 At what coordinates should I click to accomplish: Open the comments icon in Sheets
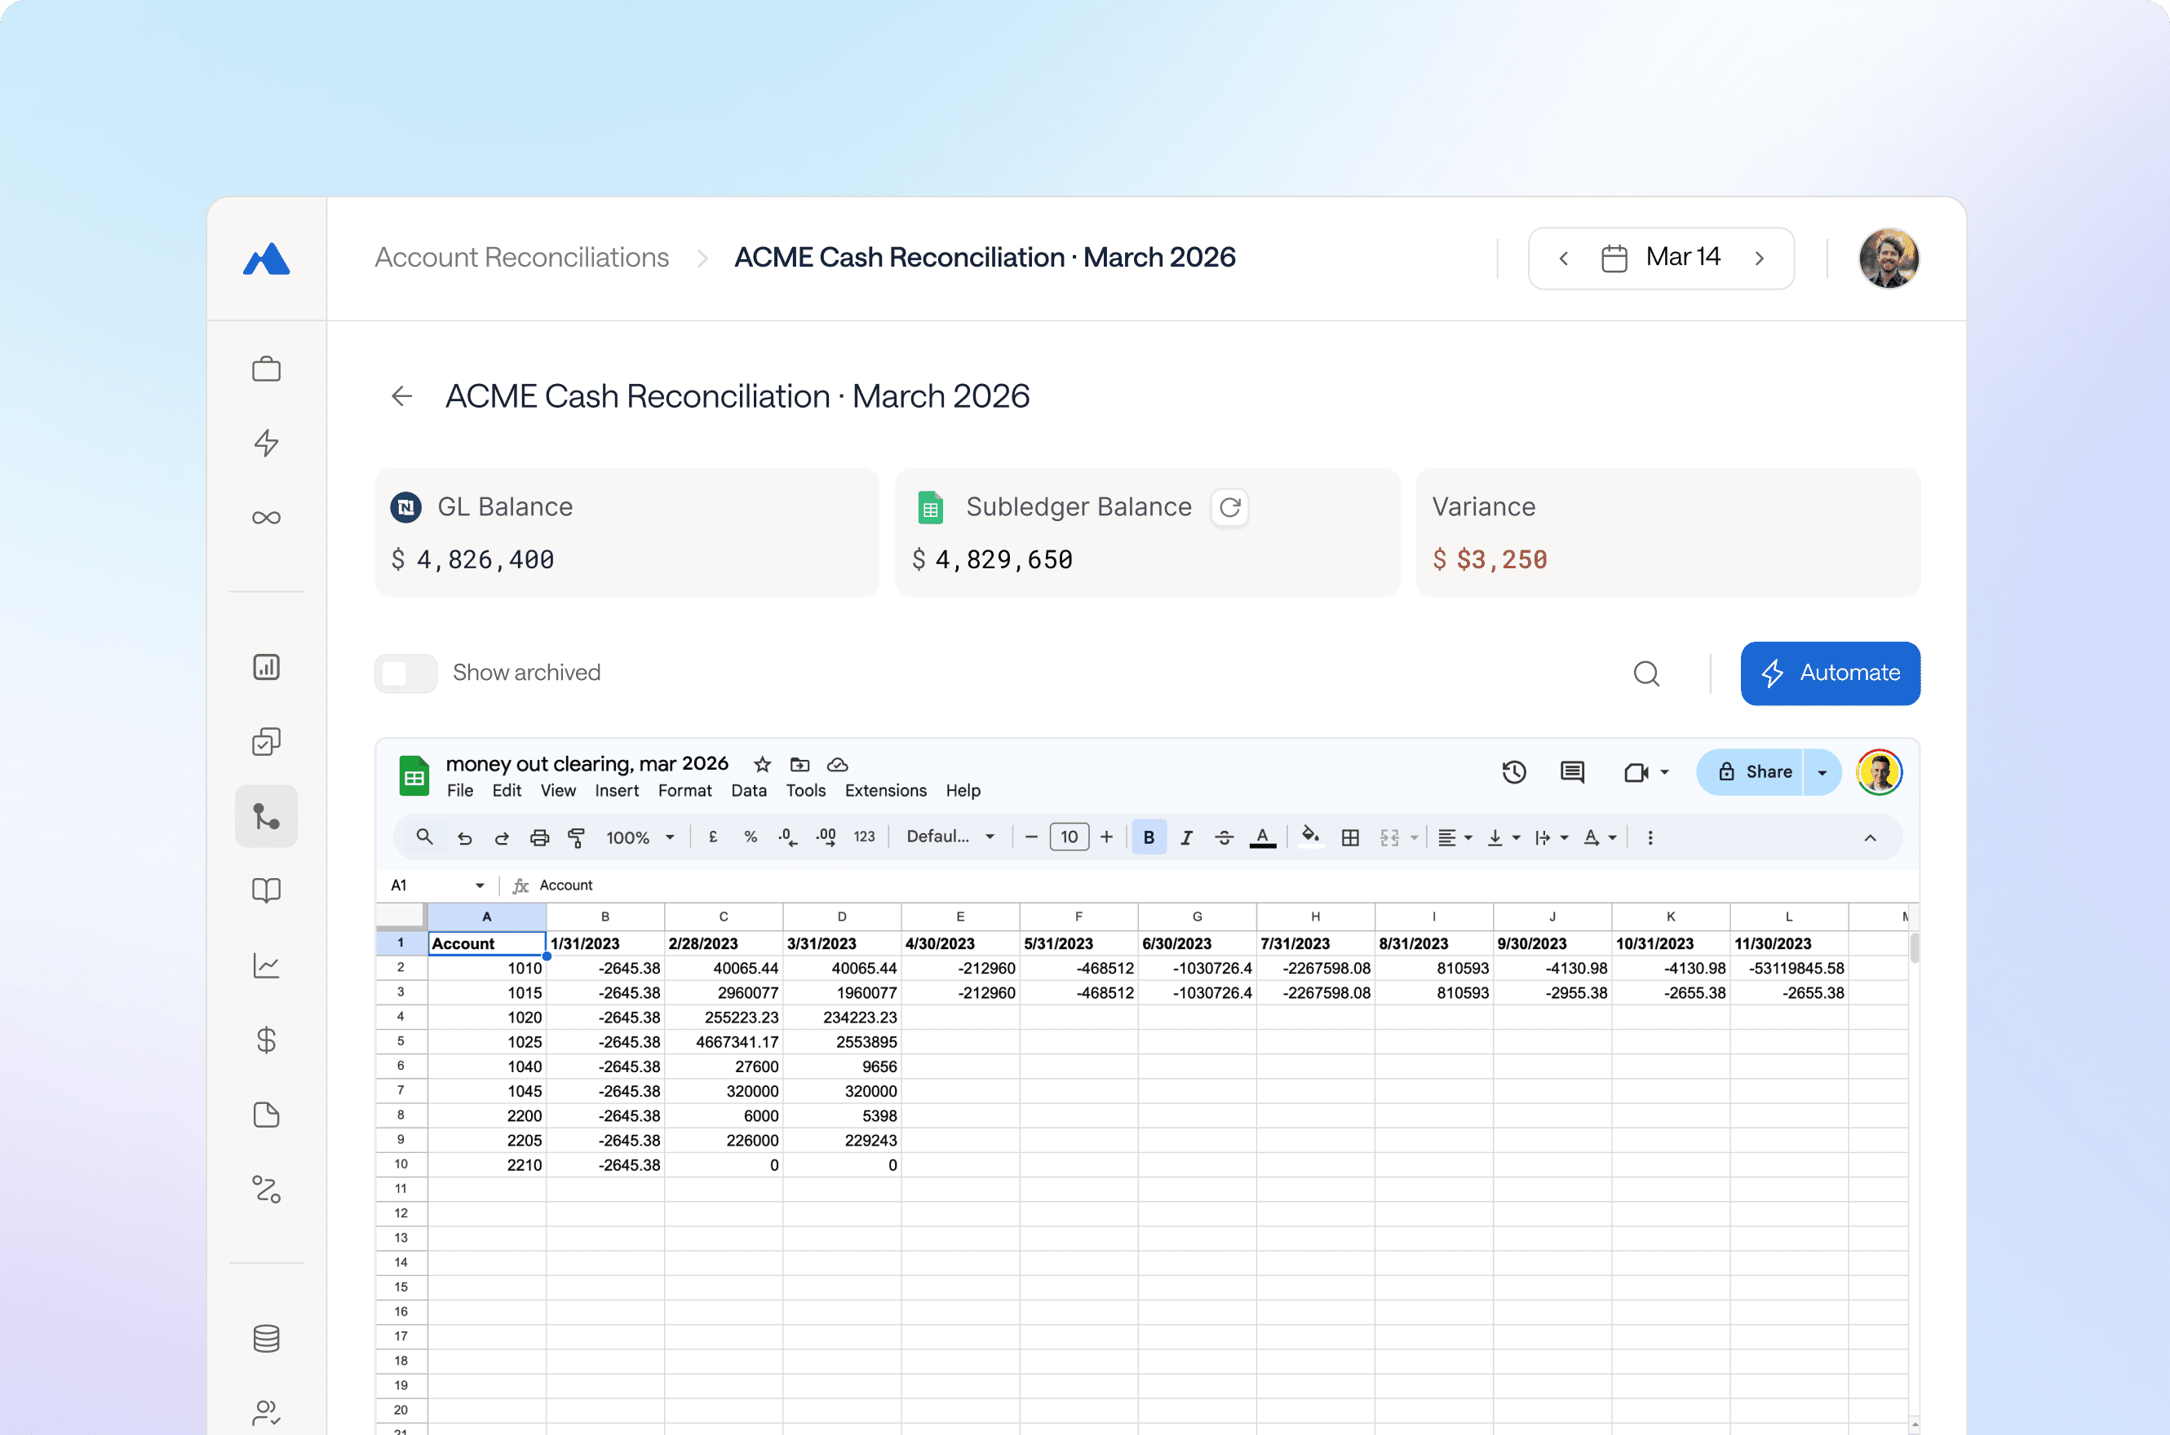tap(1572, 772)
